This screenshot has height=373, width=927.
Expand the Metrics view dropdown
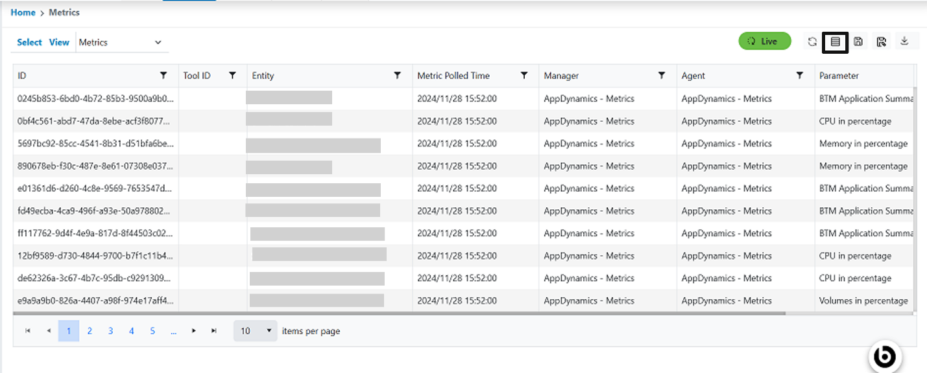click(x=158, y=43)
